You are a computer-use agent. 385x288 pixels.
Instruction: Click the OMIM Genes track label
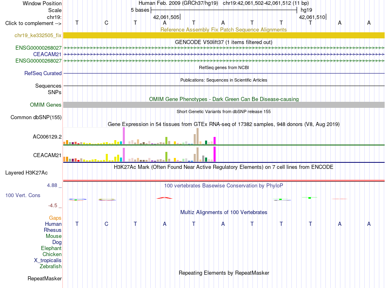tap(45, 105)
